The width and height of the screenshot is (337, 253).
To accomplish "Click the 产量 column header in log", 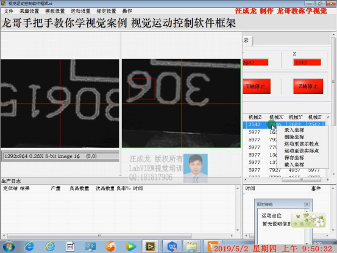I will (55, 188).
